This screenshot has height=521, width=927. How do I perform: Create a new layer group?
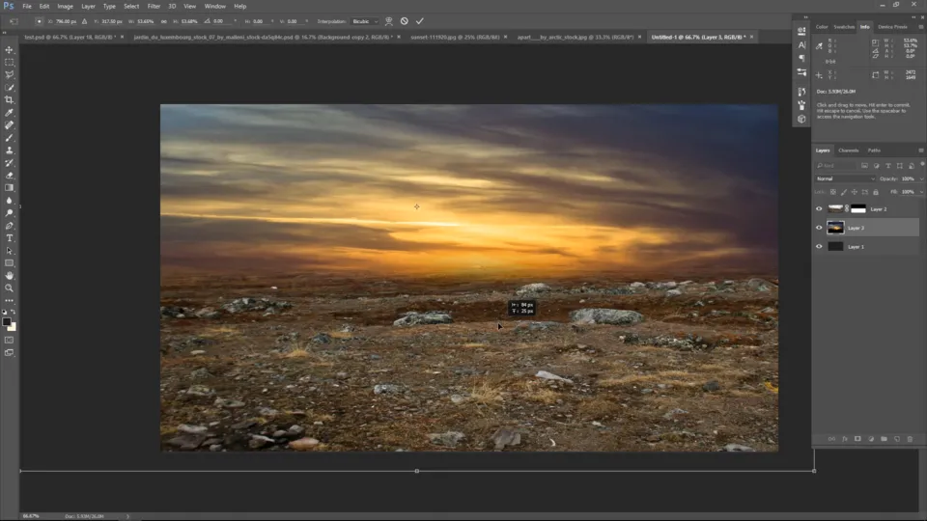pyautogui.click(x=884, y=439)
